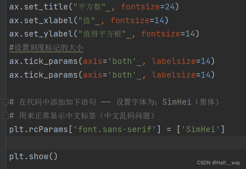Screen dimensions: 246x169
Task: Select the "平方数" title string
Action: point(89,7)
